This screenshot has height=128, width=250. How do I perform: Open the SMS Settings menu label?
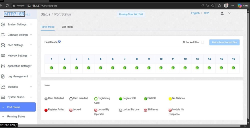coord(15,45)
